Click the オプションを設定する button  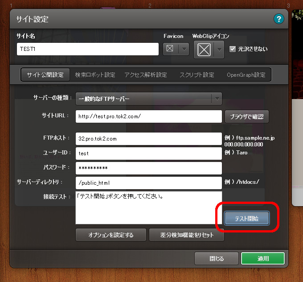(111, 235)
